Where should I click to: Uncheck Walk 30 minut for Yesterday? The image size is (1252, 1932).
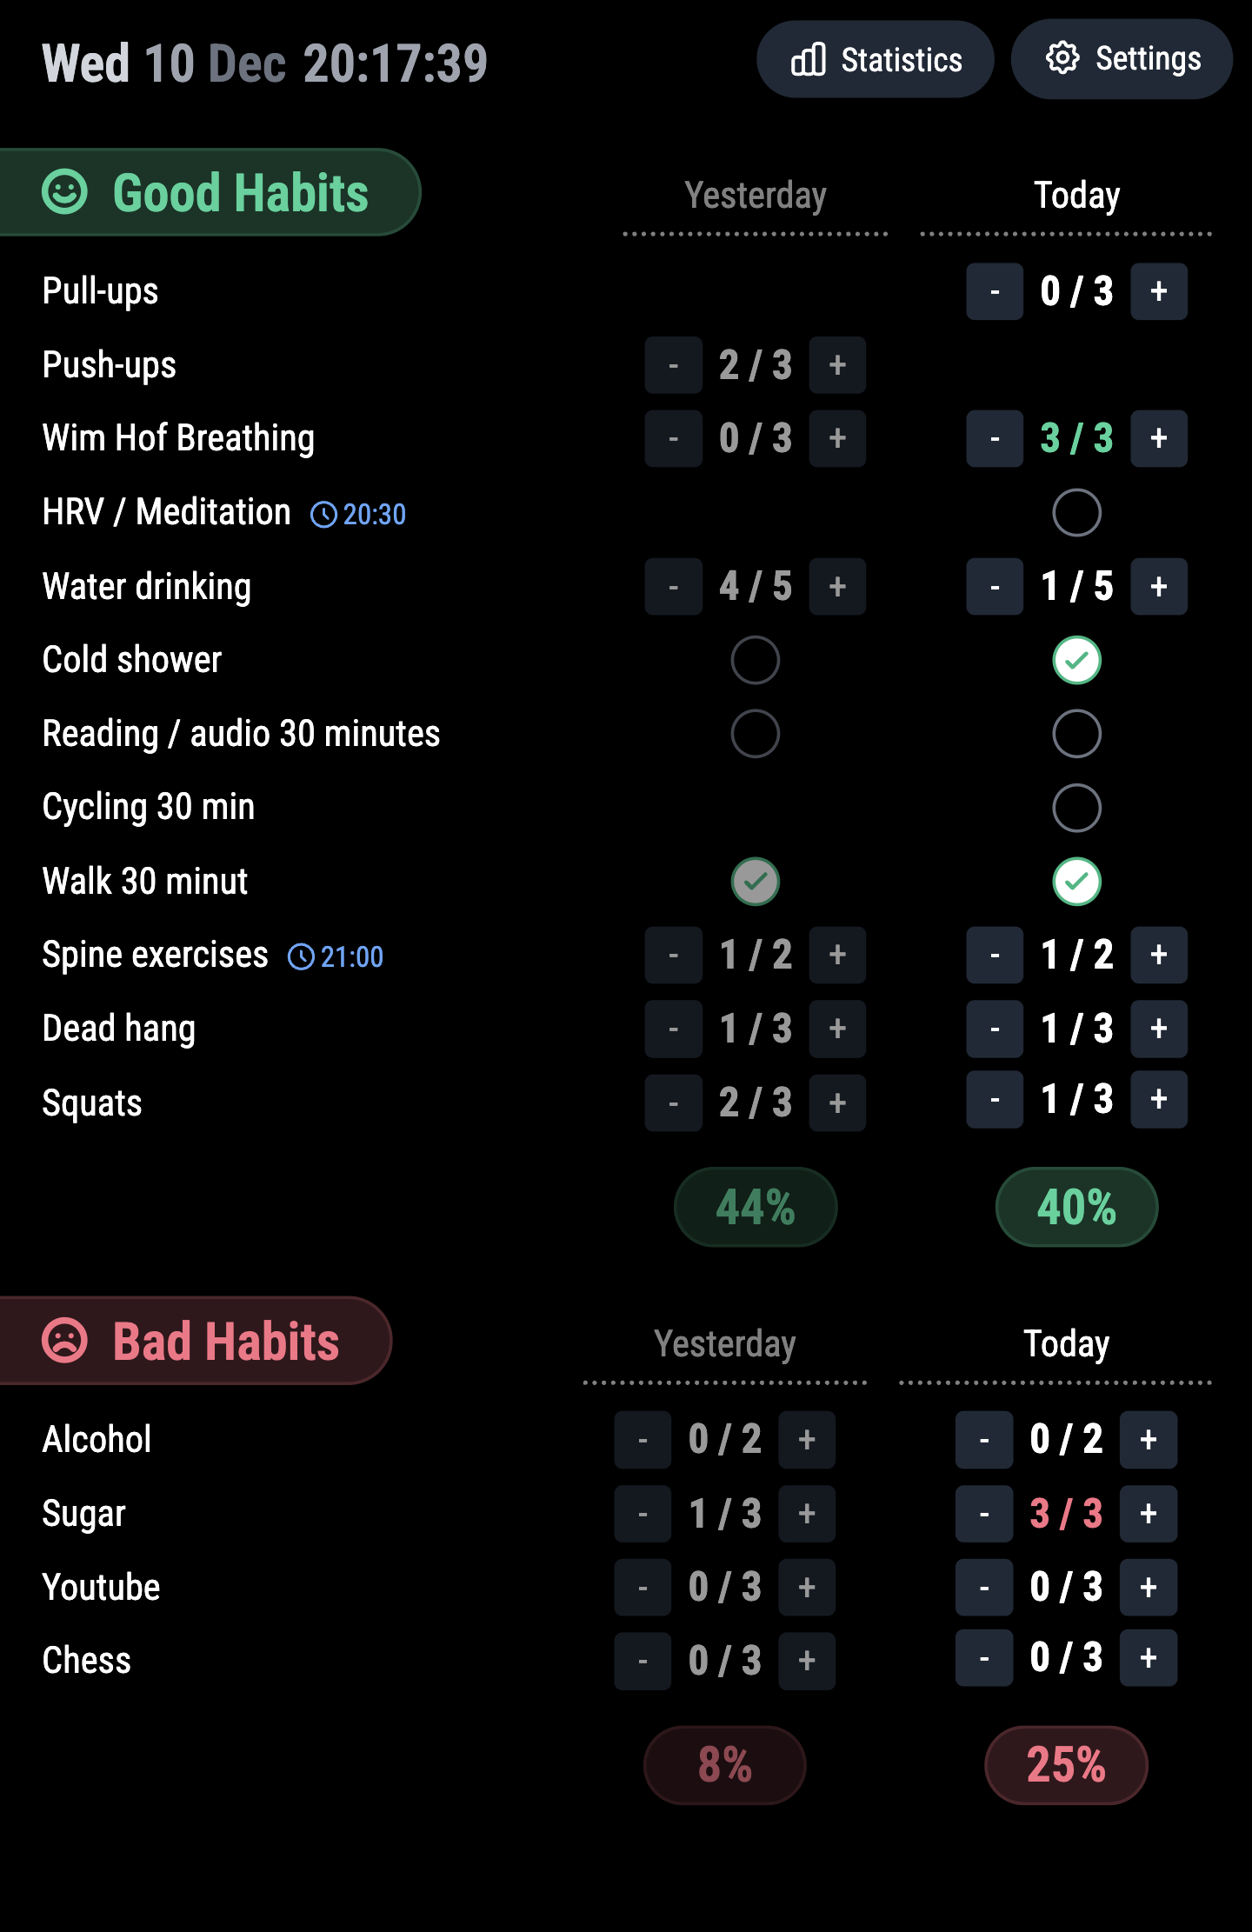[x=754, y=881]
